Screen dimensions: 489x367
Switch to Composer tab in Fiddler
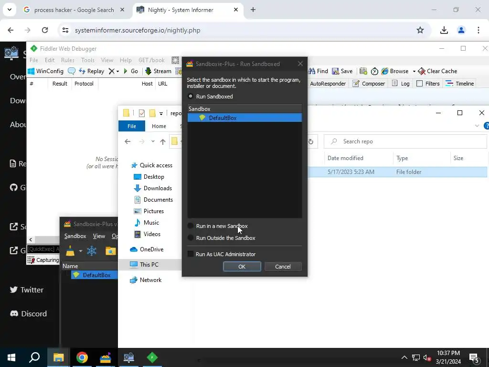coord(369,84)
